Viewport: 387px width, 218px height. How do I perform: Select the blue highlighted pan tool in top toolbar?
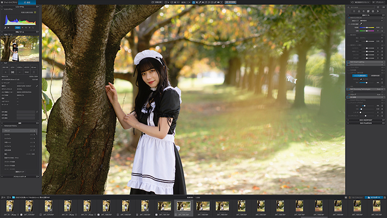pos(194,2)
